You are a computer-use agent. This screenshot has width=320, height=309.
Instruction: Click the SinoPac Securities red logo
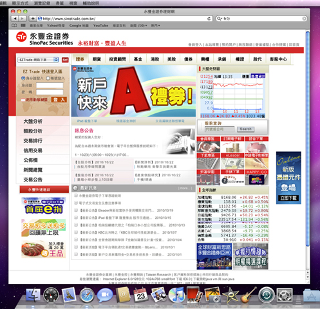[x=21, y=37]
